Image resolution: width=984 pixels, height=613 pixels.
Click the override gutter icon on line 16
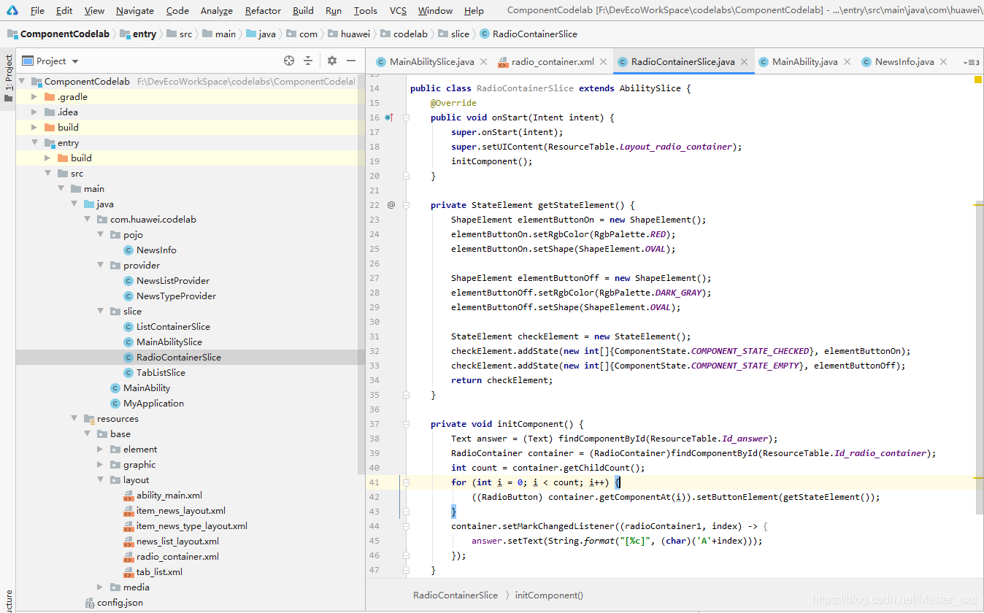pos(389,117)
